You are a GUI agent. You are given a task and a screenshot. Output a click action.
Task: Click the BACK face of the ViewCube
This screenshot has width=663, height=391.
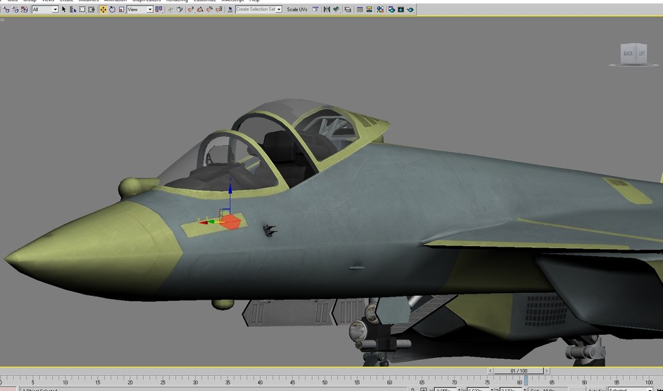click(627, 54)
